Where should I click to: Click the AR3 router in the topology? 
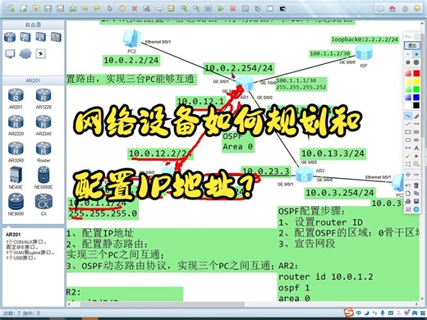point(305,175)
